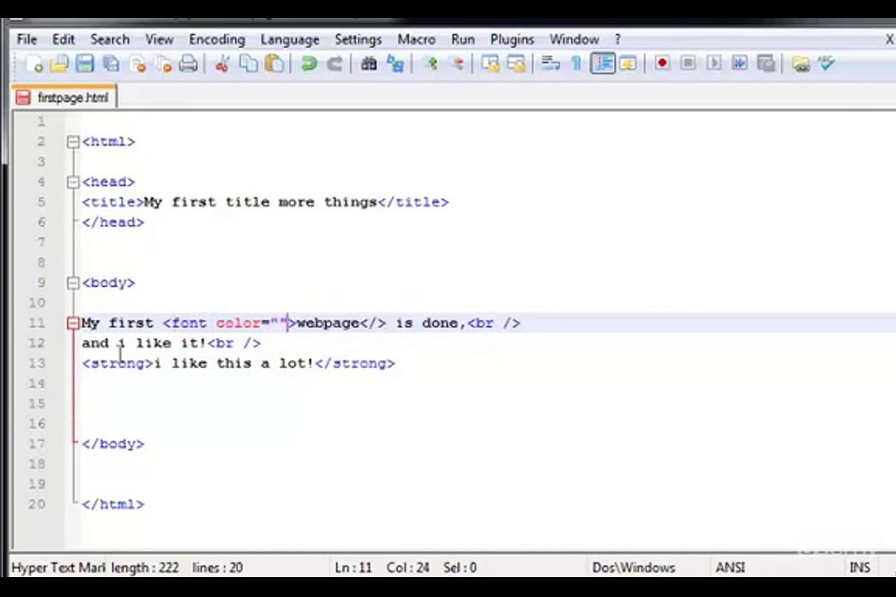Click the user-defined language dialog icon
Image resolution: width=896 pixels, height=597 pixels.
628,63
